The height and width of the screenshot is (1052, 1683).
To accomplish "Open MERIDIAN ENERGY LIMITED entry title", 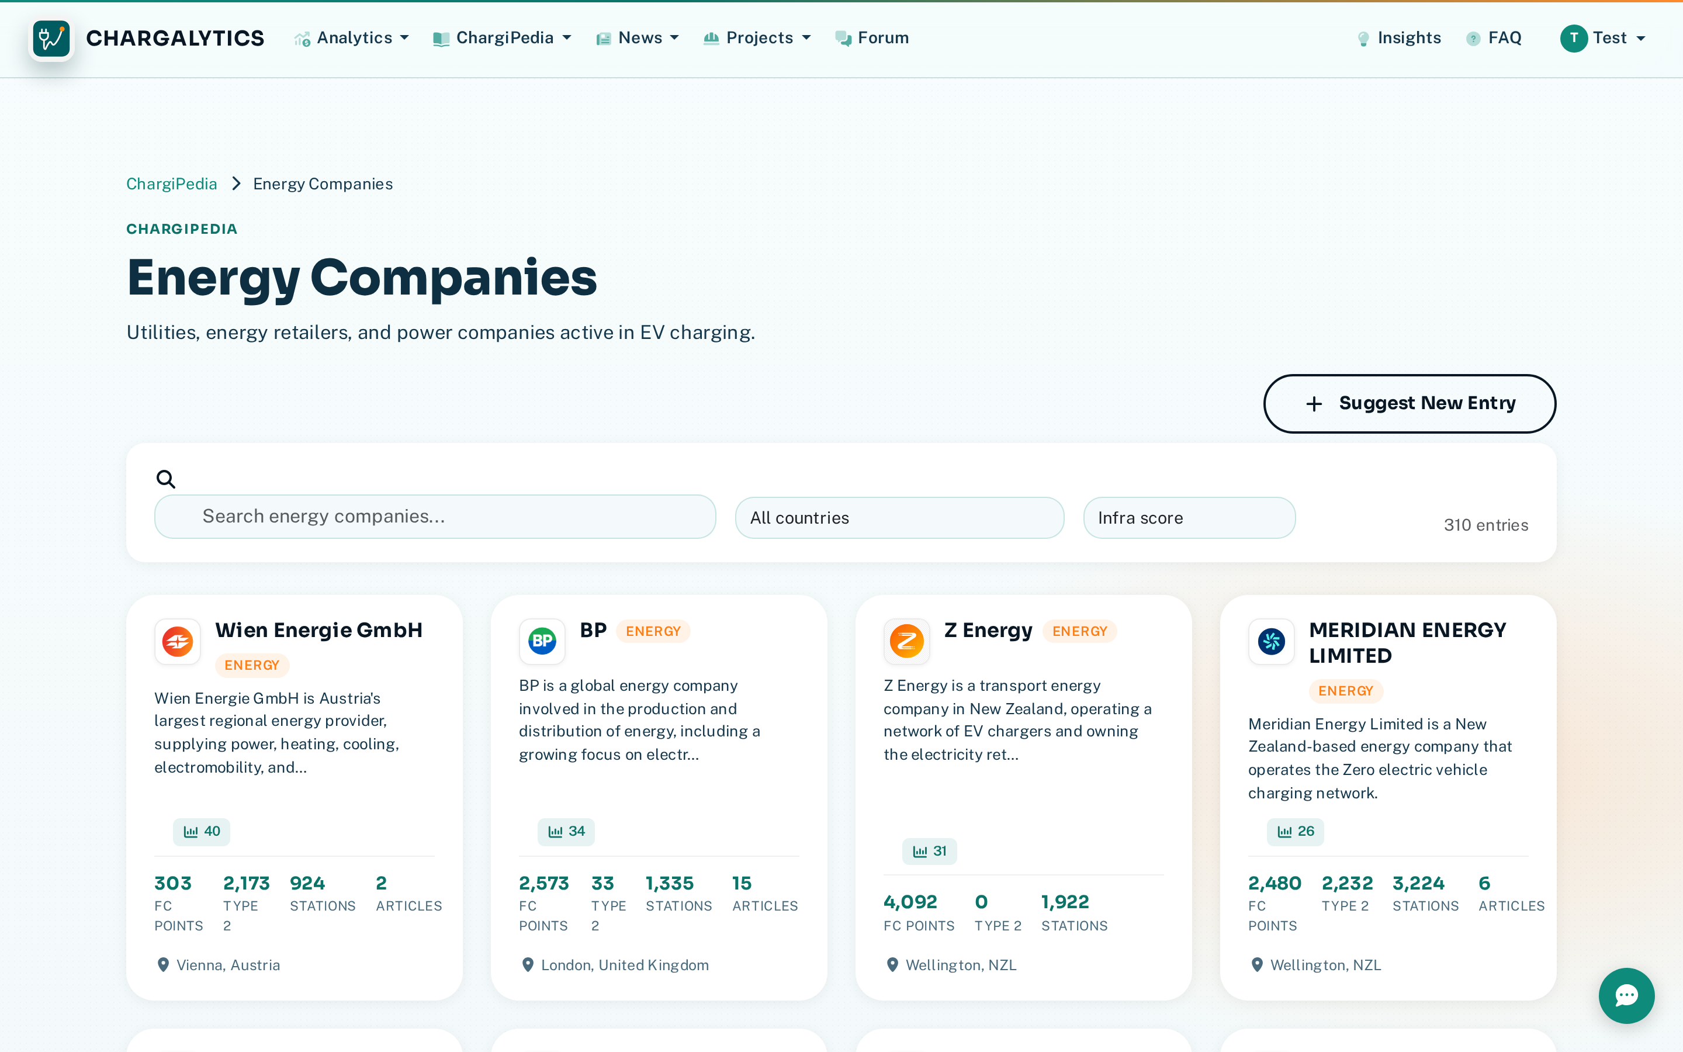I will pyautogui.click(x=1408, y=642).
